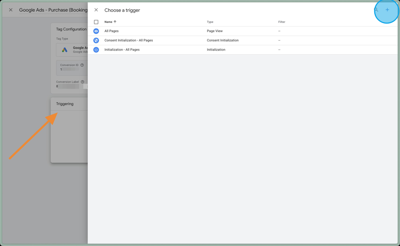The width and height of the screenshot is (400, 246).
Task: Close the Choose a trigger dialog
Action: [96, 10]
